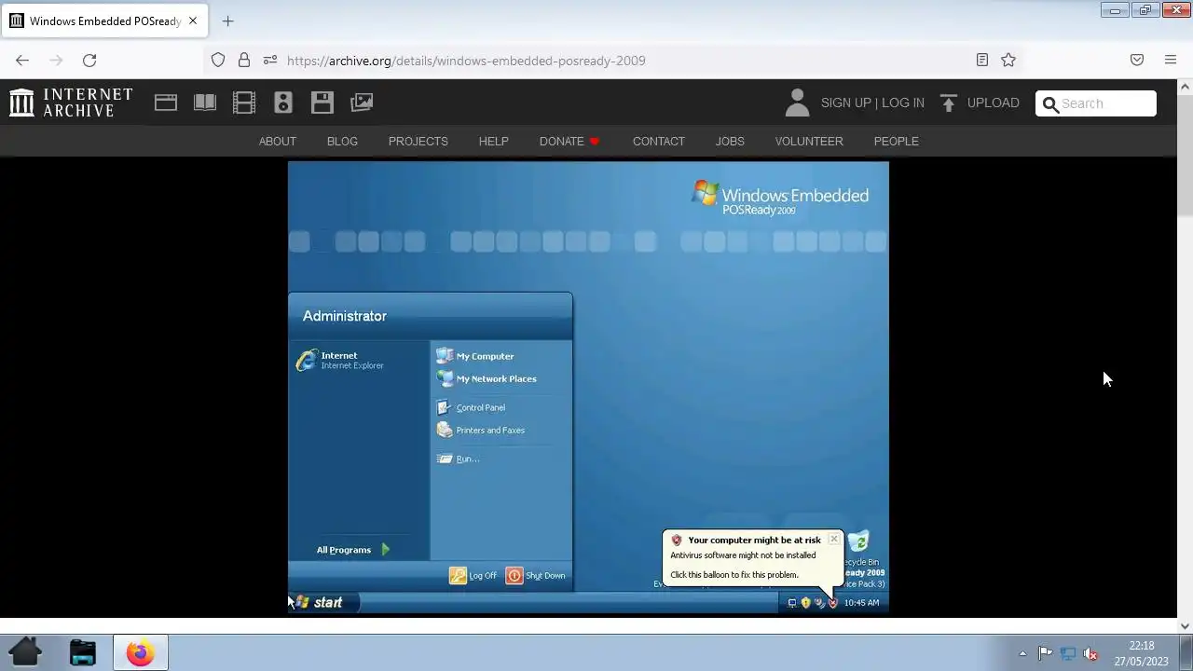
Task: Open the ABOUT menu item
Action: click(278, 141)
